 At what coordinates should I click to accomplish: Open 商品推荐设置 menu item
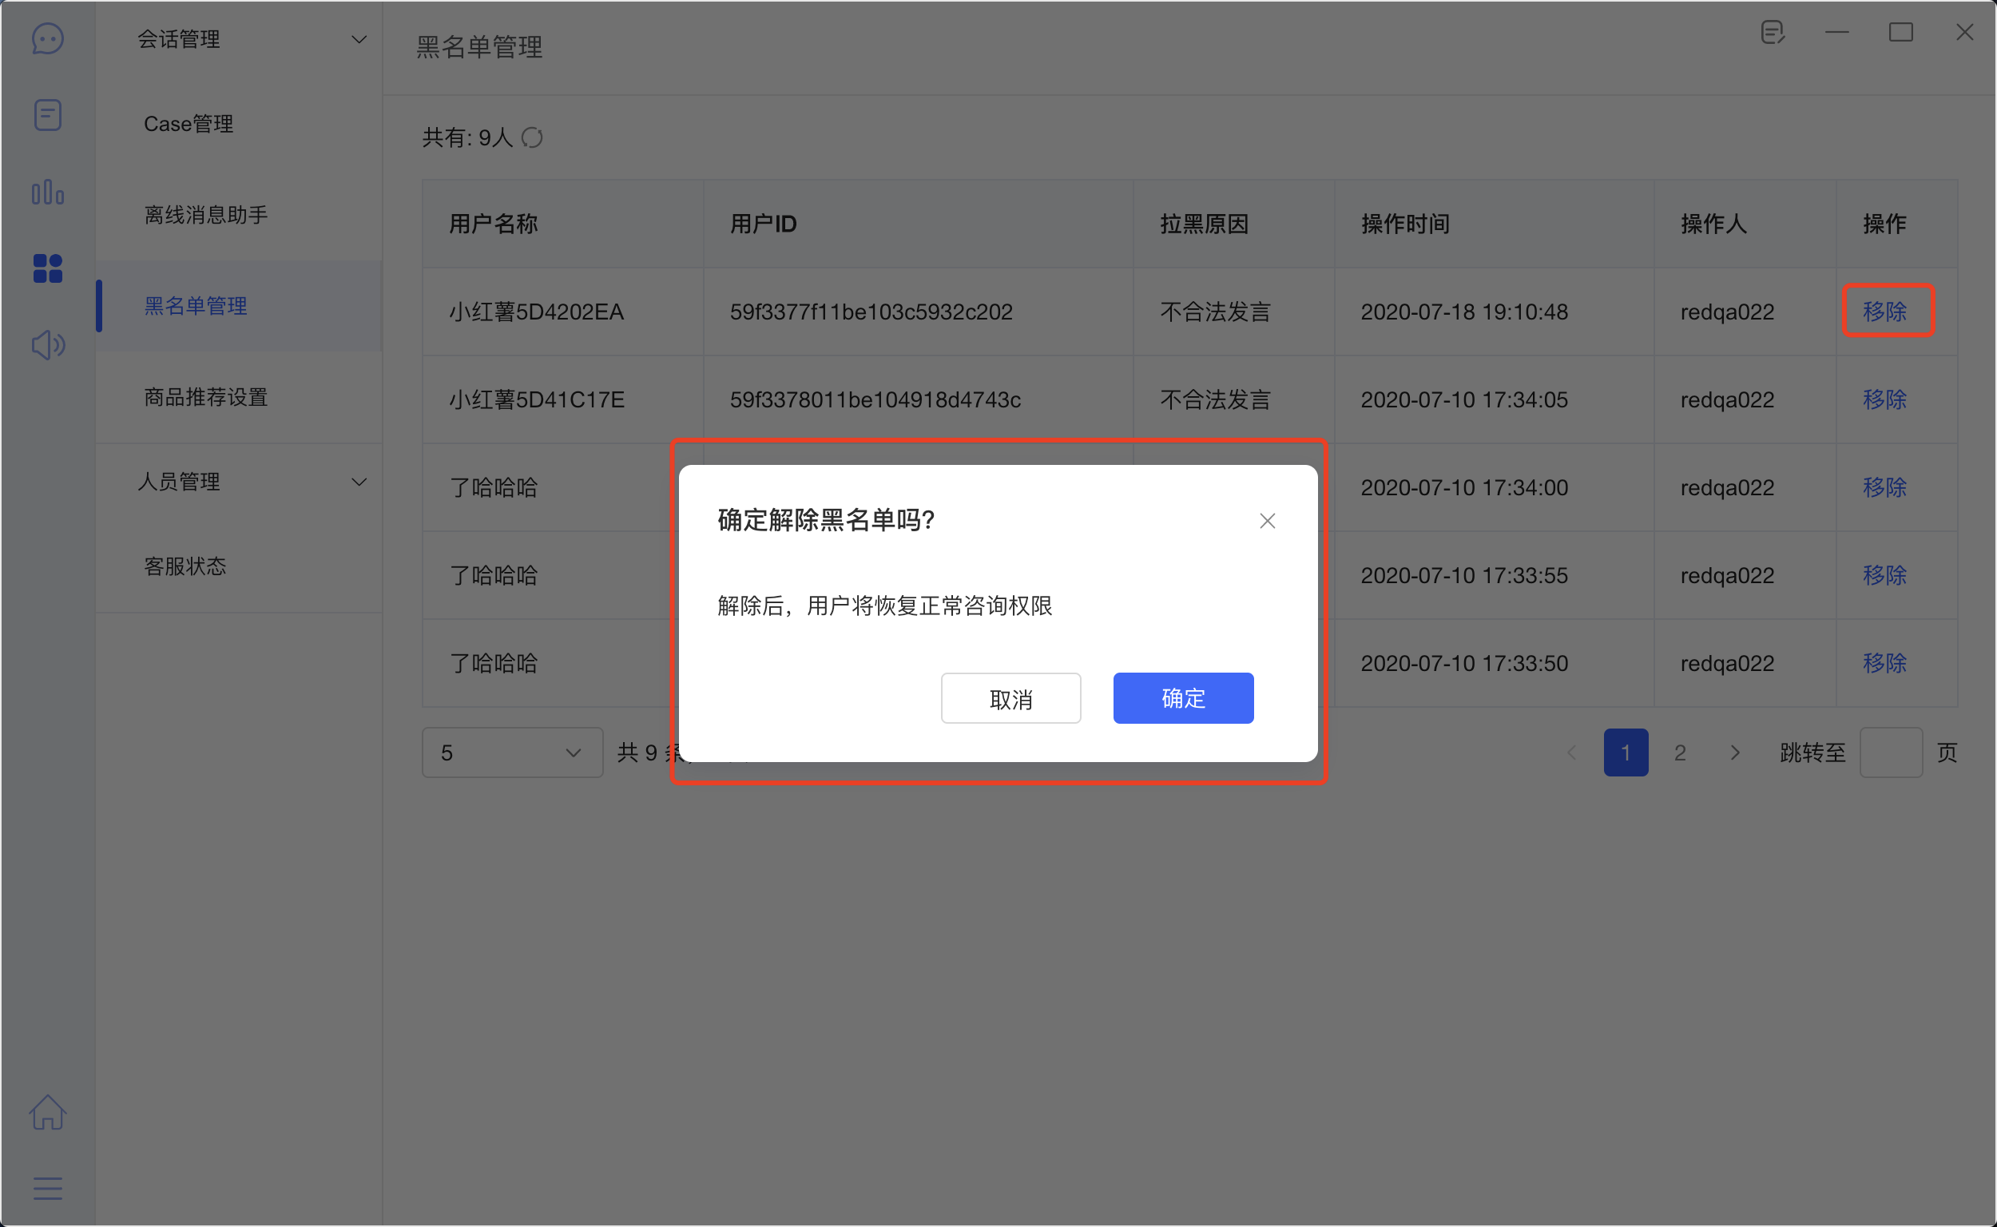click(205, 397)
